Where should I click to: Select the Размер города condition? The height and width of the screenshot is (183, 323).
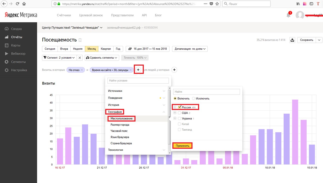point(137,125)
